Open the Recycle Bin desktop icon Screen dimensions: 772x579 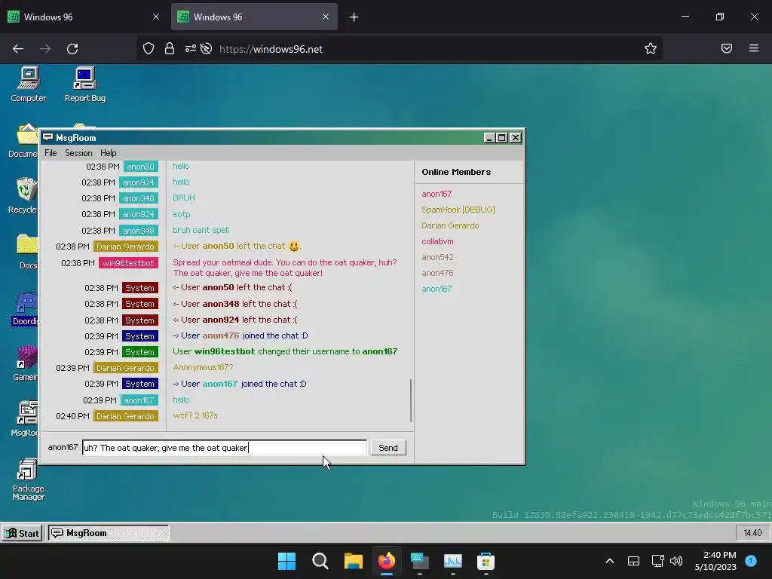pyautogui.click(x=23, y=196)
